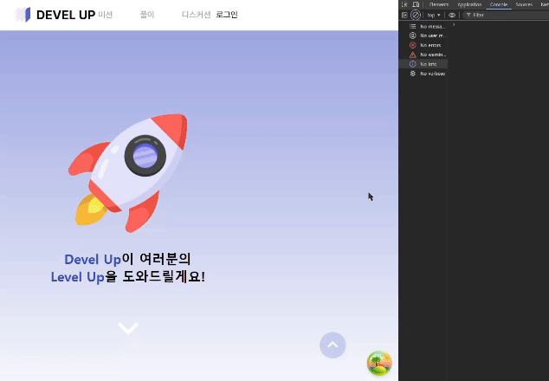The width and height of the screenshot is (549, 381).
Task: Select the No warnings sidebar row
Action: coord(423,55)
